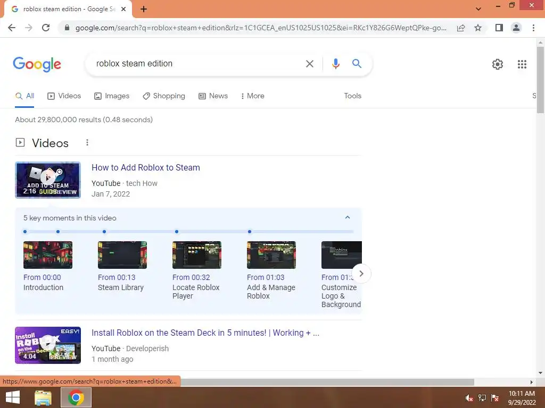Click the From 00:13 link
This screenshot has width=545, height=408.
pyautogui.click(x=117, y=277)
